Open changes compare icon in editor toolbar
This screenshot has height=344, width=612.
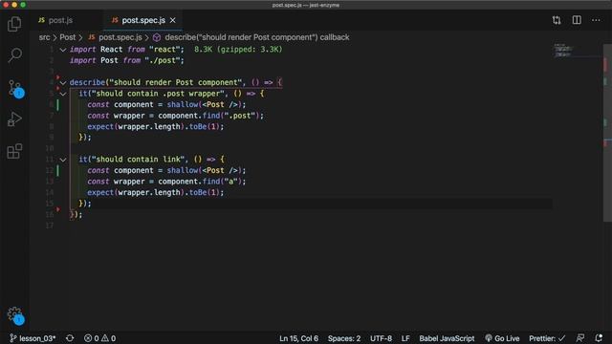[x=557, y=20]
